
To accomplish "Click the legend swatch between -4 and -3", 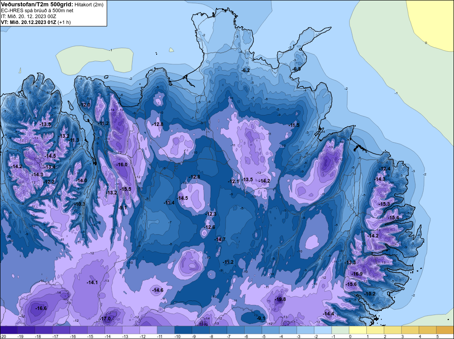I will pyautogui.click(x=288, y=330).
